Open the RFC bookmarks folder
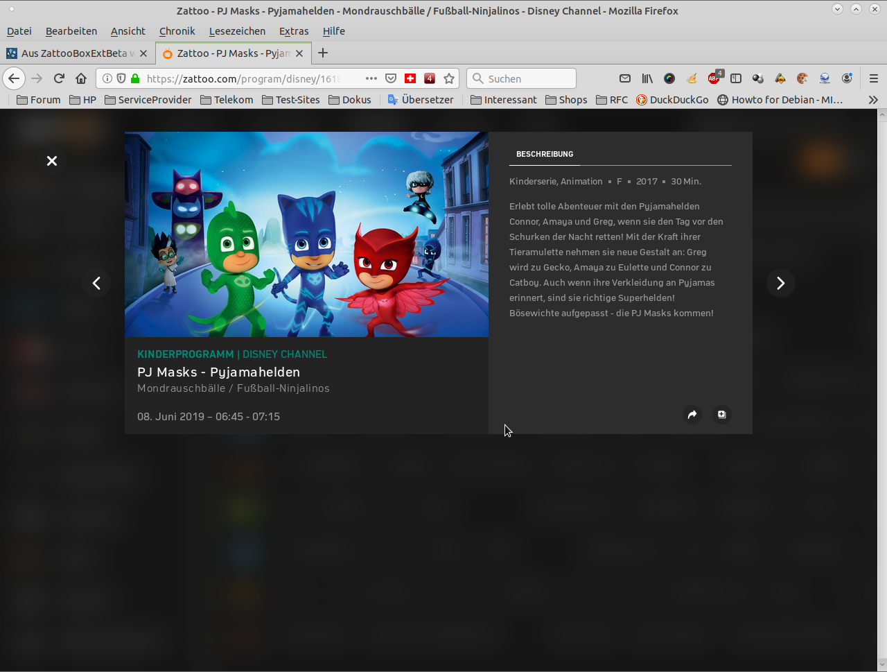This screenshot has width=887, height=672. (612, 100)
